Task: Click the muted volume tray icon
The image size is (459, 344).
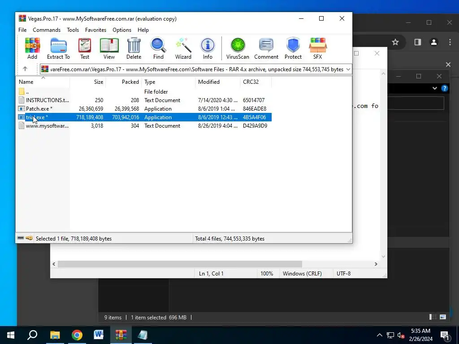Action: 401,335
